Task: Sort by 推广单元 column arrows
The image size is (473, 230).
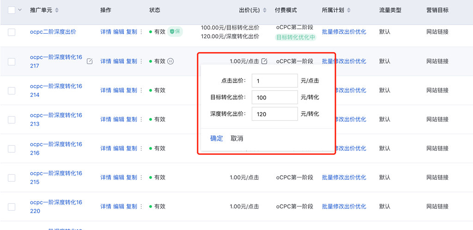Action: pos(57,10)
